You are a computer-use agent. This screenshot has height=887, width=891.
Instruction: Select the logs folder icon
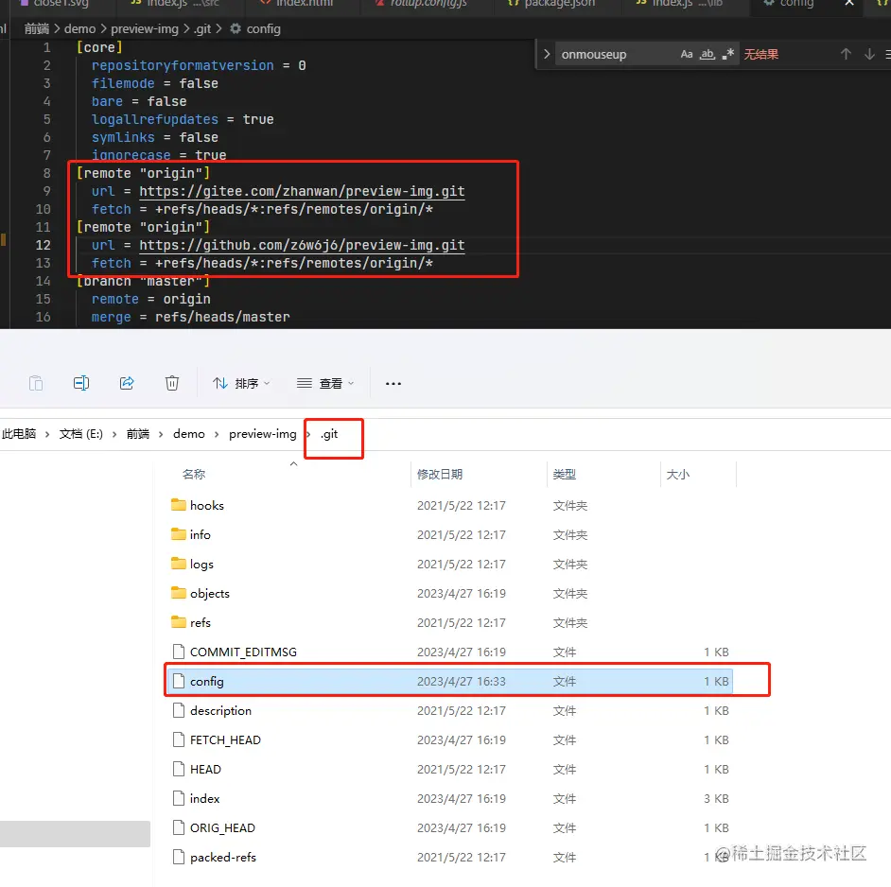[179, 564]
